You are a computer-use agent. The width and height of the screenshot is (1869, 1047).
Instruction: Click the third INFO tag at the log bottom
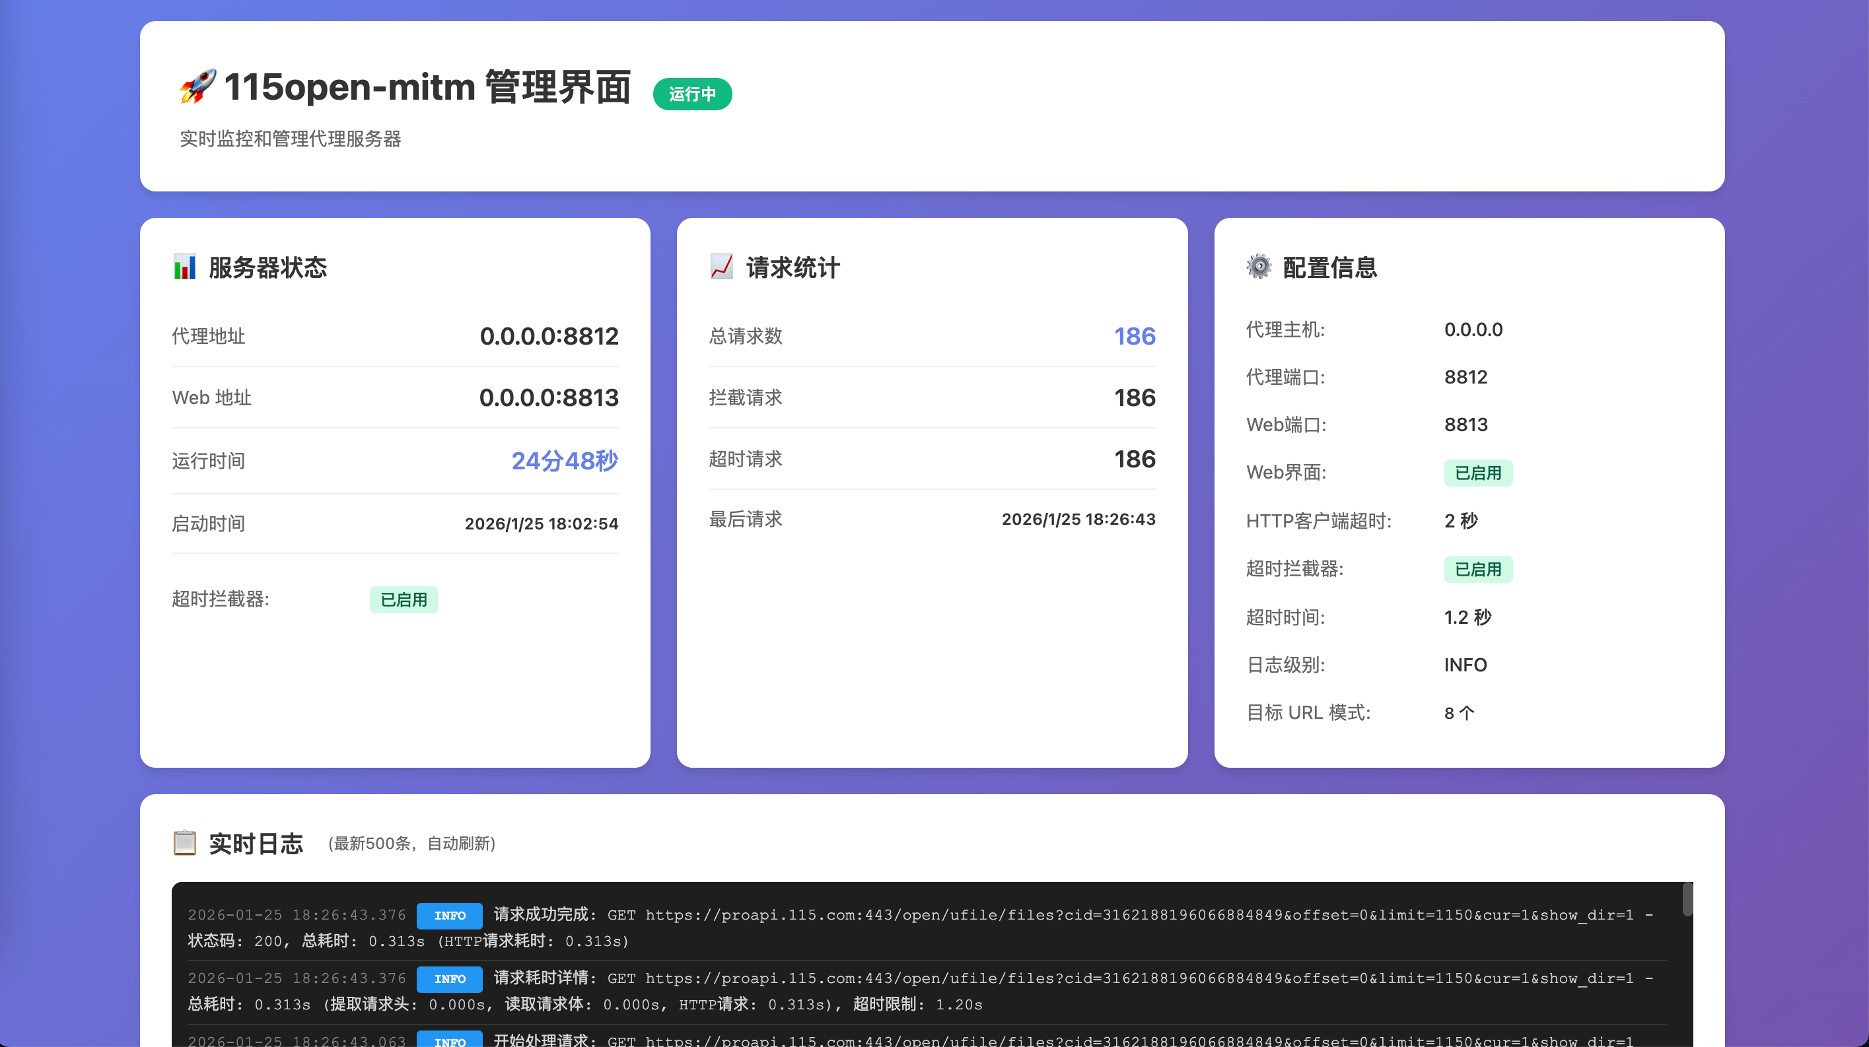click(x=449, y=1040)
